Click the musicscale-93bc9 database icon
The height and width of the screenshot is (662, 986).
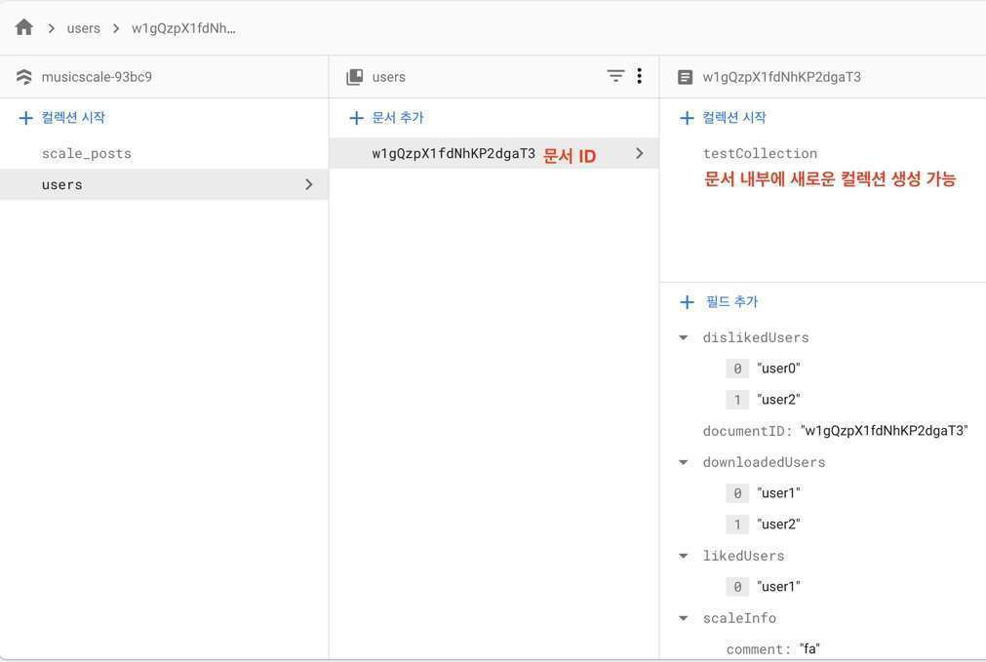[24, 77]
